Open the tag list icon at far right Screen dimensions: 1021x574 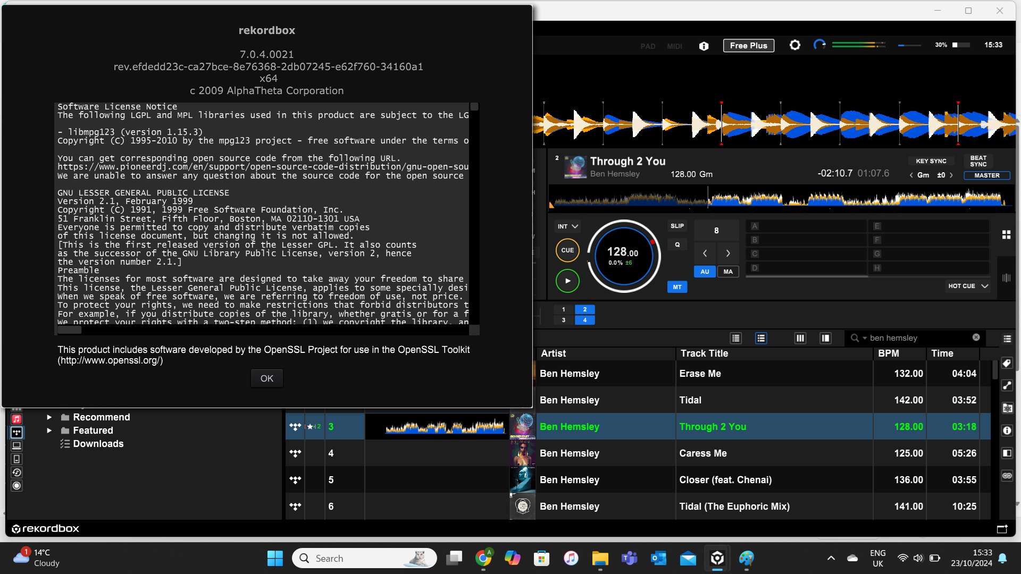1007,339
